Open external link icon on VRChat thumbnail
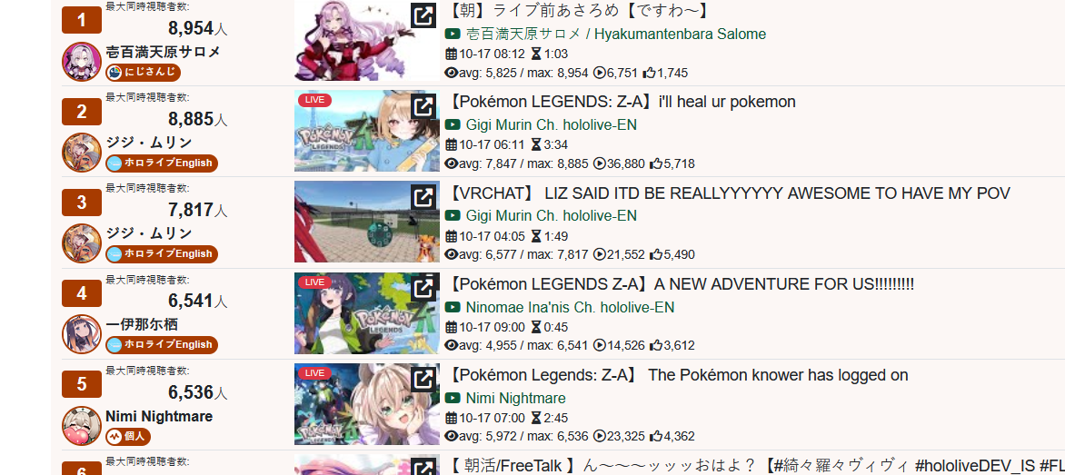The height and width of the screenshot is (475, 1065). 423,197
